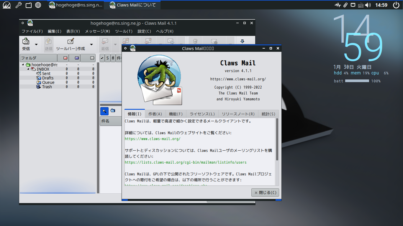Open the 設定(C) menu
This screenshot has height=226, width=403.
coord(144,31)
